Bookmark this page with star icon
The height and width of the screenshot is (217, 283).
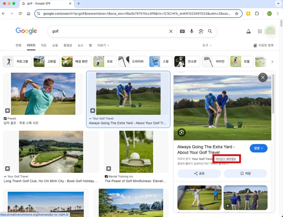(x=237, y=14)
